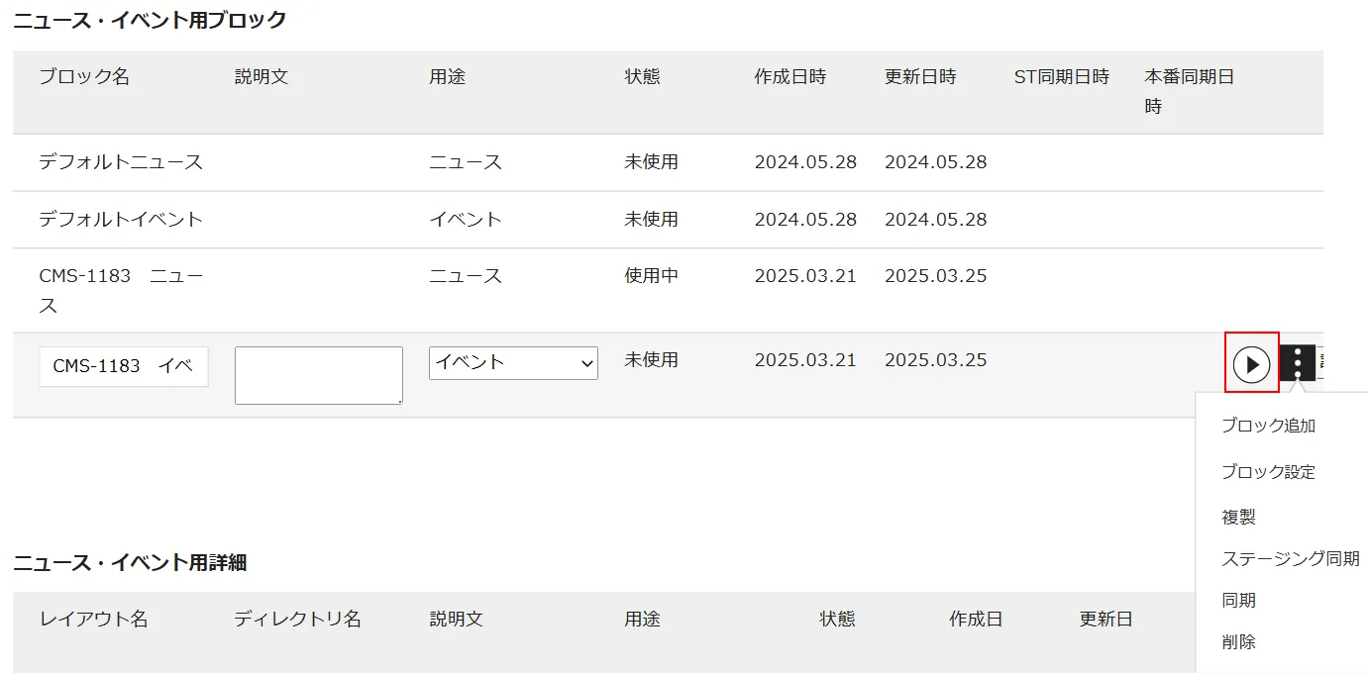This screenshot has width=1368, height=673.
Task: Click 未使用 status in デフォルトイベント row
Action: pyautogui.click(x=651, y=220)
